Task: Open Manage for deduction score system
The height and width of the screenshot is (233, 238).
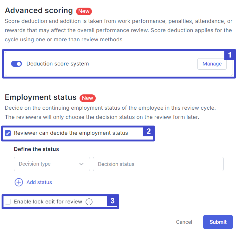Action: point(212,64)
